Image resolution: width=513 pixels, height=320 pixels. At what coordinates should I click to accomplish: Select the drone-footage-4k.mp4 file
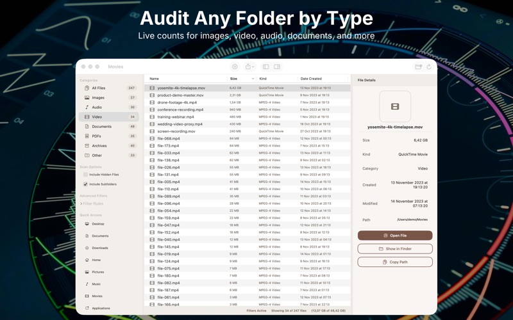[248, 102]
